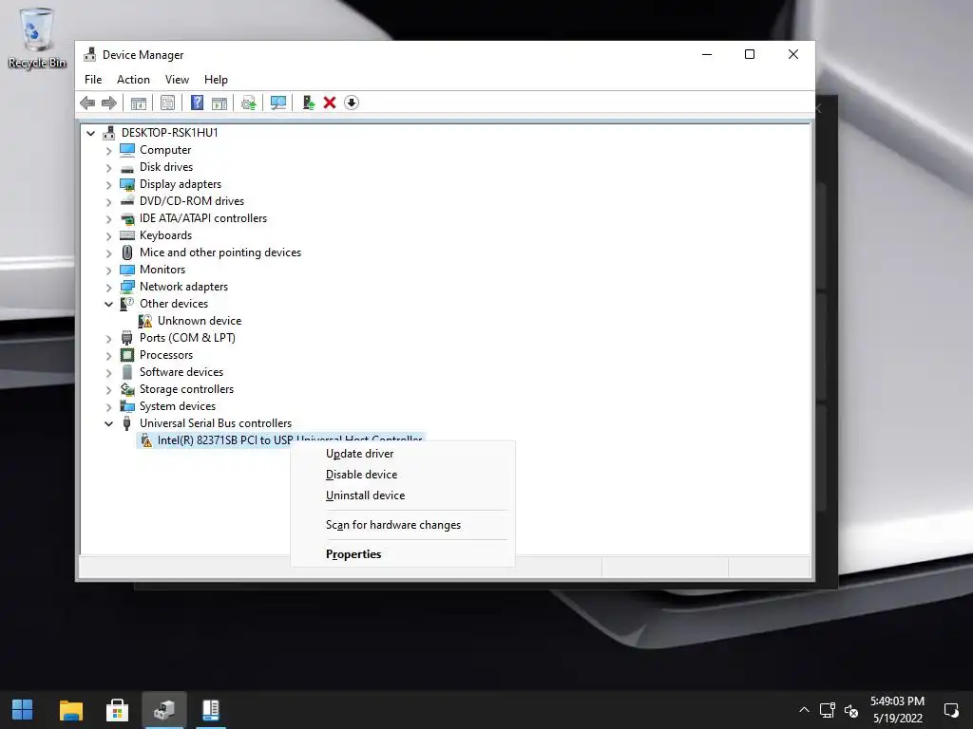This screenshot has height=729, width=973.
Task: Select the Mice and other pointing devices icon
Action: pyautogui.click(x=127, y=252)
